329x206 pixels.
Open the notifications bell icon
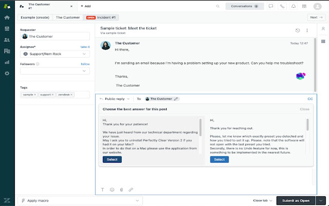coord(293,6)
